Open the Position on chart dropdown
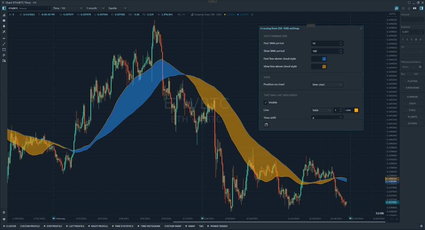Screen dimensions: 425x230 click(327, 85)
